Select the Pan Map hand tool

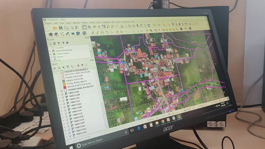tap(84, 26)
